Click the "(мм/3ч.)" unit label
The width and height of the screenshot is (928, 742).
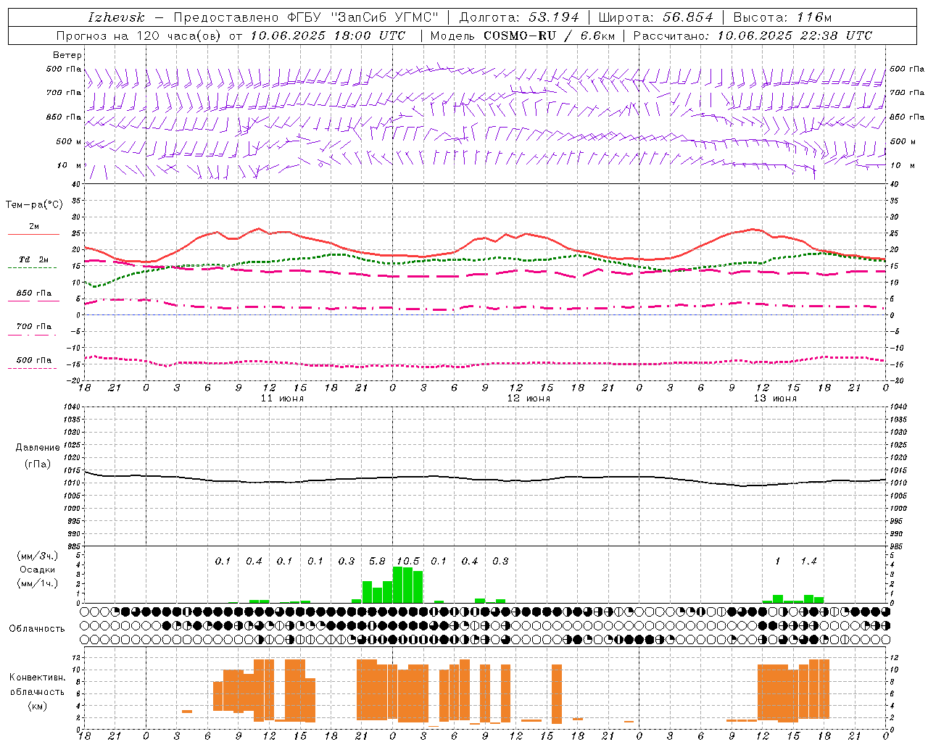(x=37, y=556)
